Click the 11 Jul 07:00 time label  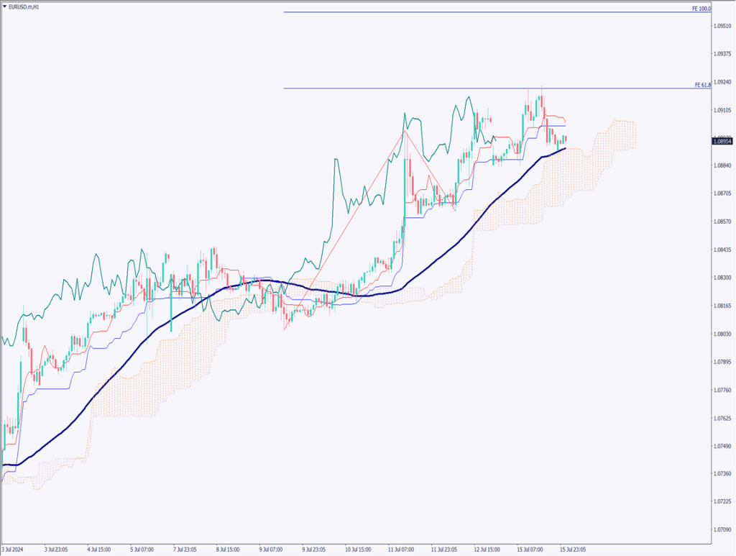pyautogui.click(x=401, y=547)
